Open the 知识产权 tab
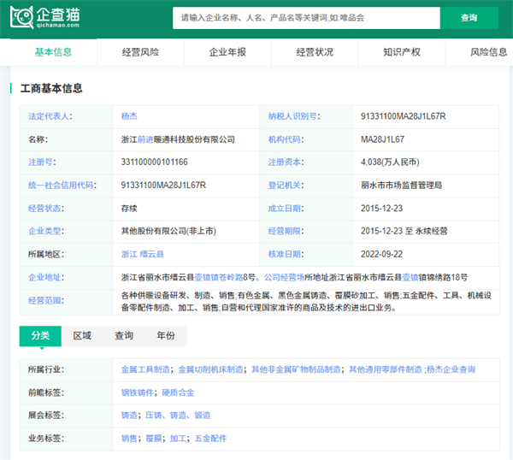Viewport: 513px width, 460px height. click(x=402, y=52)
